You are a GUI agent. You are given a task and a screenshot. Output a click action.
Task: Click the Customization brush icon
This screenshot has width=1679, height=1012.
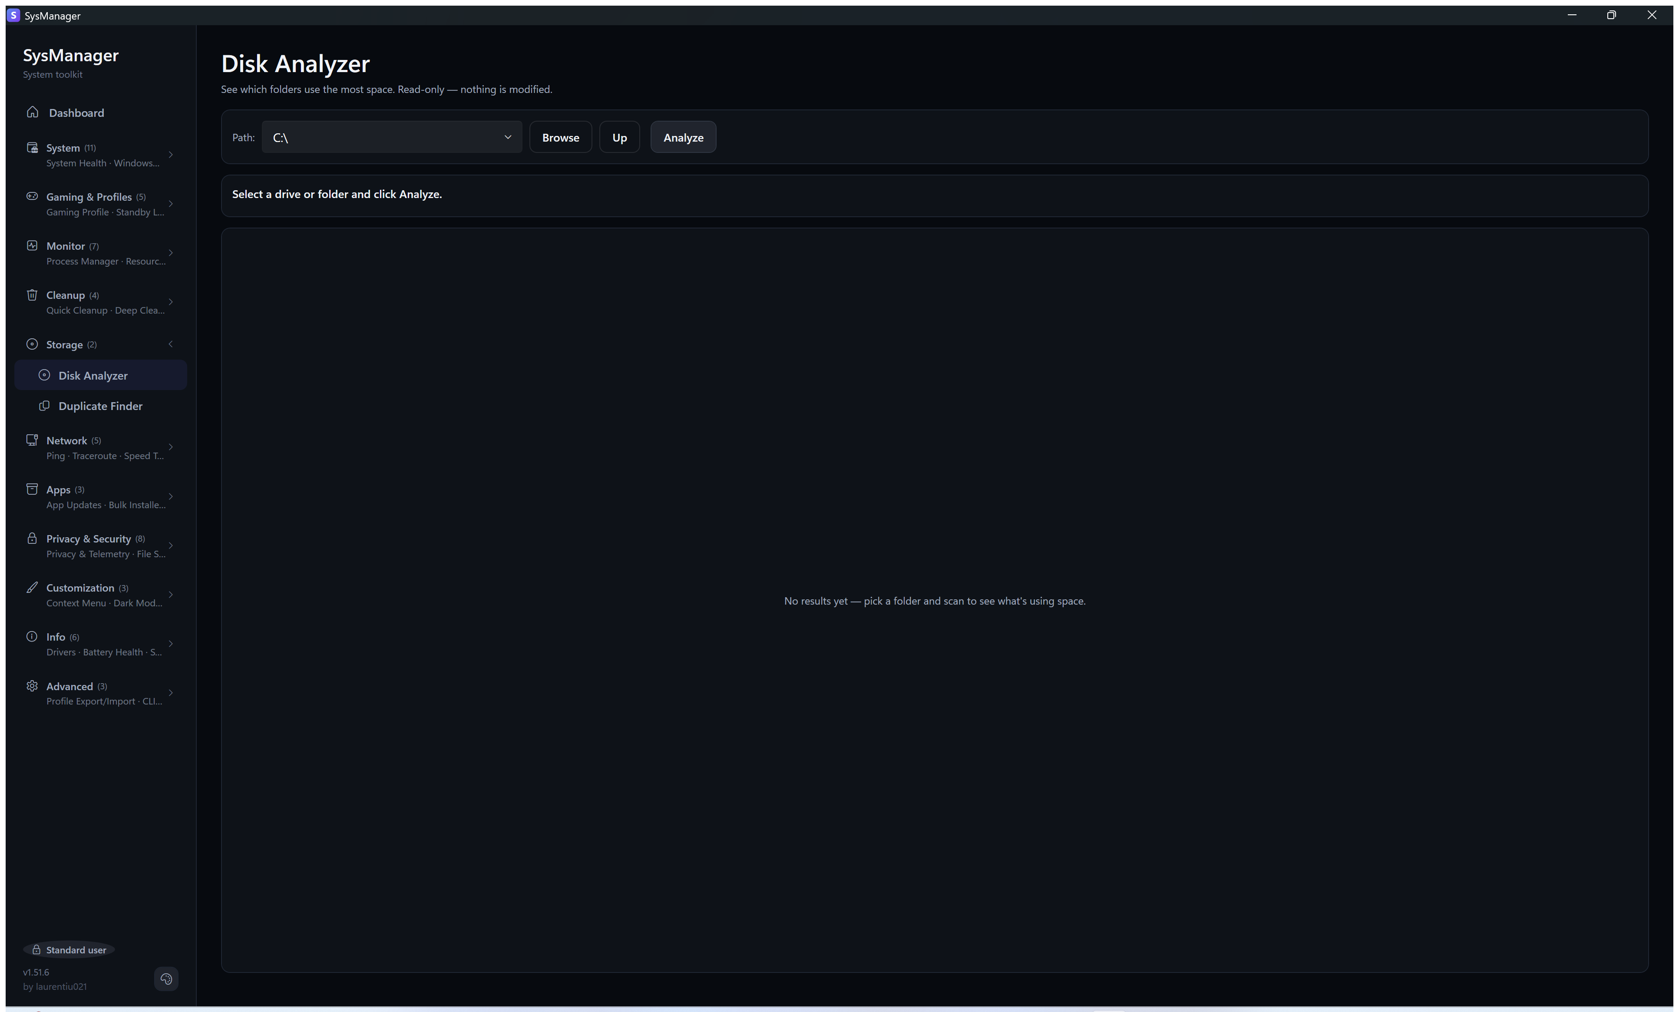click(32, 587)
